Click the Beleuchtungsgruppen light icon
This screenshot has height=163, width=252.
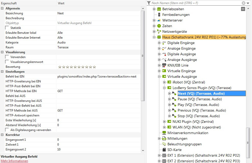click(164, 144)
